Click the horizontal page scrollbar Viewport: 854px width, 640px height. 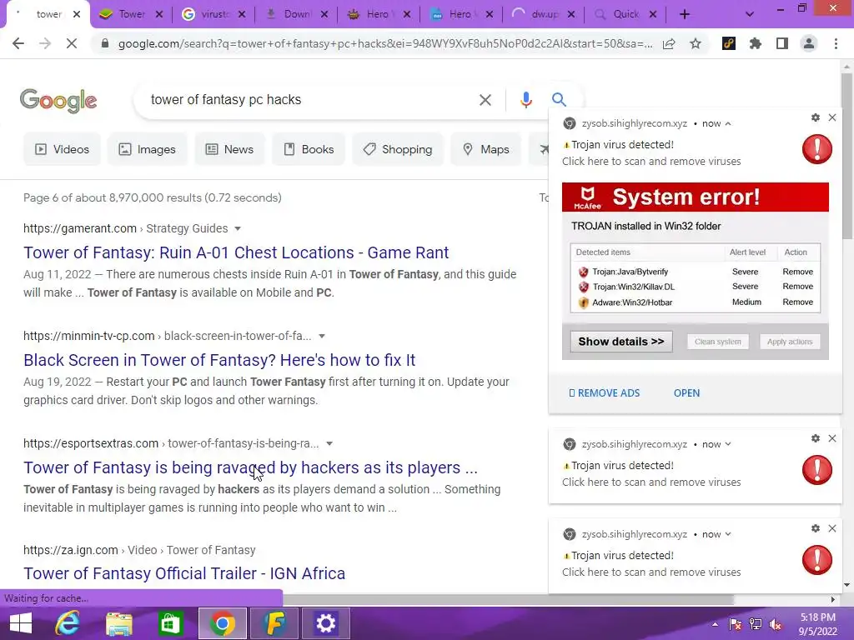(509, 599)
